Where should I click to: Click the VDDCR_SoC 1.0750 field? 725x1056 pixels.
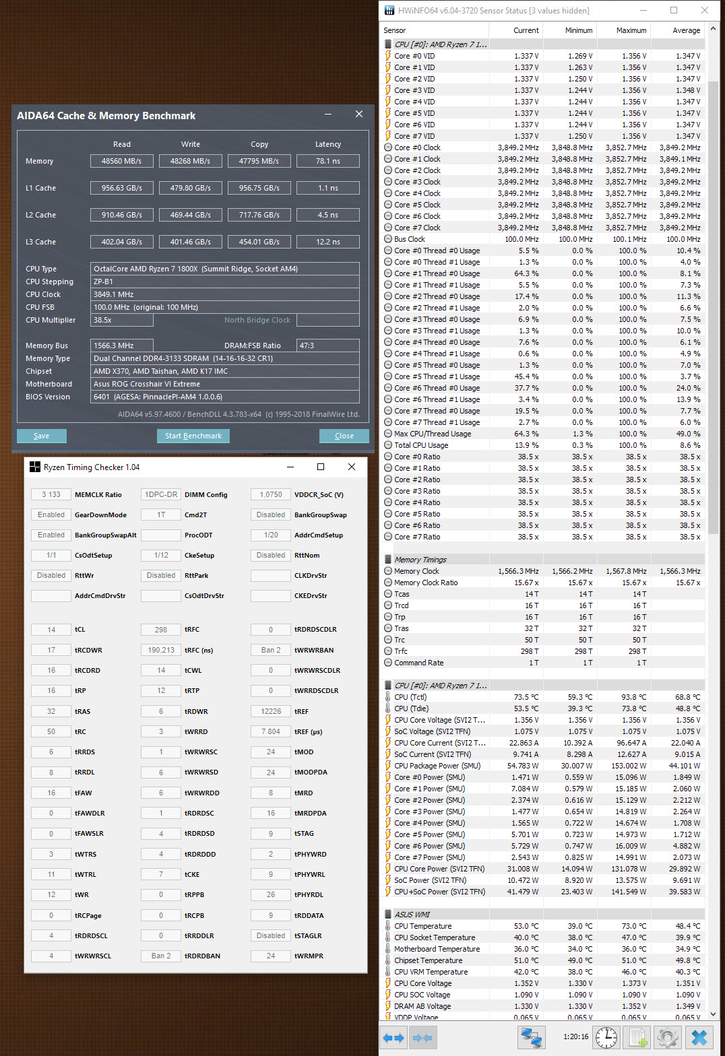(x=271, y=494)
